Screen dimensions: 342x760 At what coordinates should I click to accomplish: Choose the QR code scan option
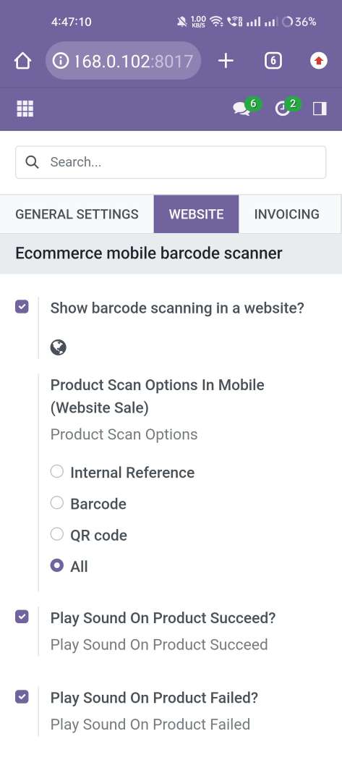click(x=56, y=534)
